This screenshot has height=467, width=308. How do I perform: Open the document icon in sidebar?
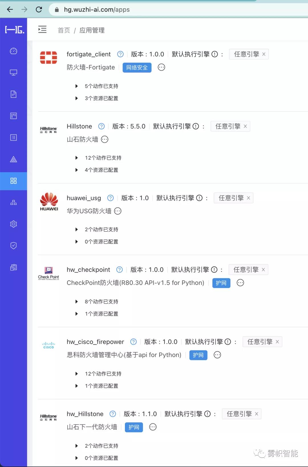(x=13, y=94)
